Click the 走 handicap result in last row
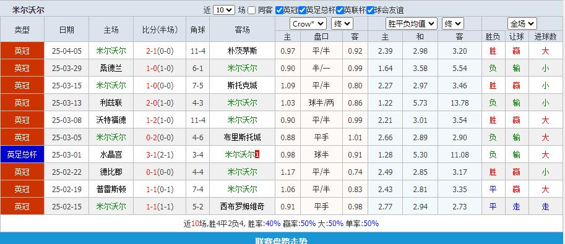 (516, 206)
